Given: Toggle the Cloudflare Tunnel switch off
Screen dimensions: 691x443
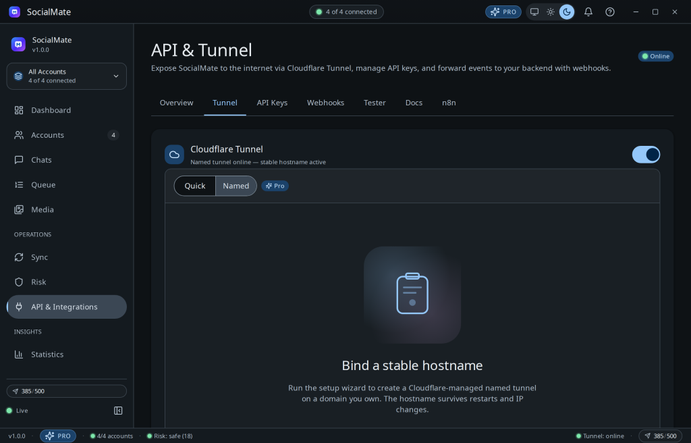Looking at the screenshot, I should (646, 155).
